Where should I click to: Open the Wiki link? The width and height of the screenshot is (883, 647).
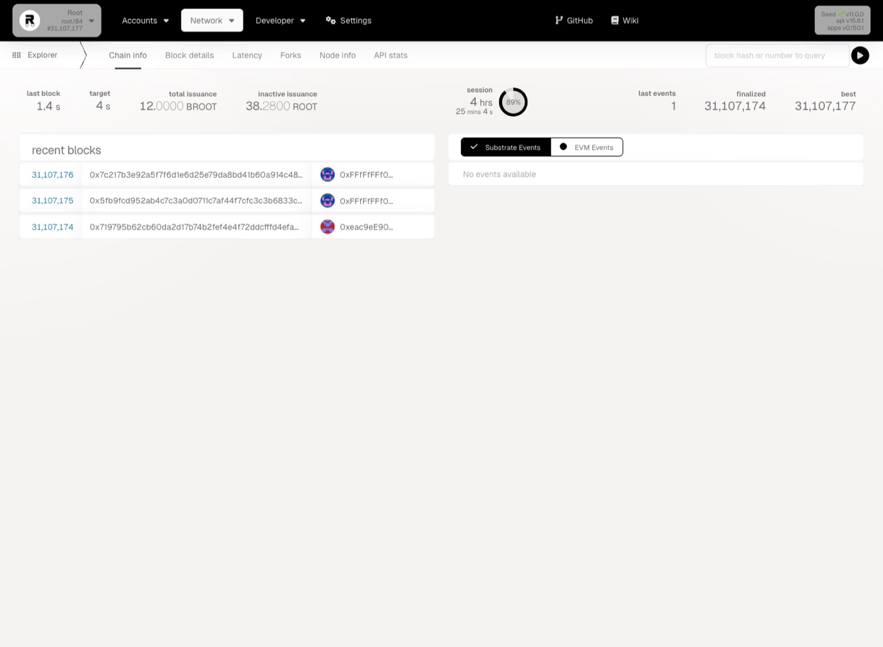[624, 21]
